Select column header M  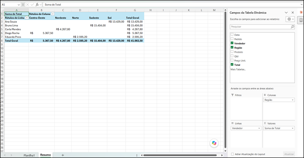point(214,10)
